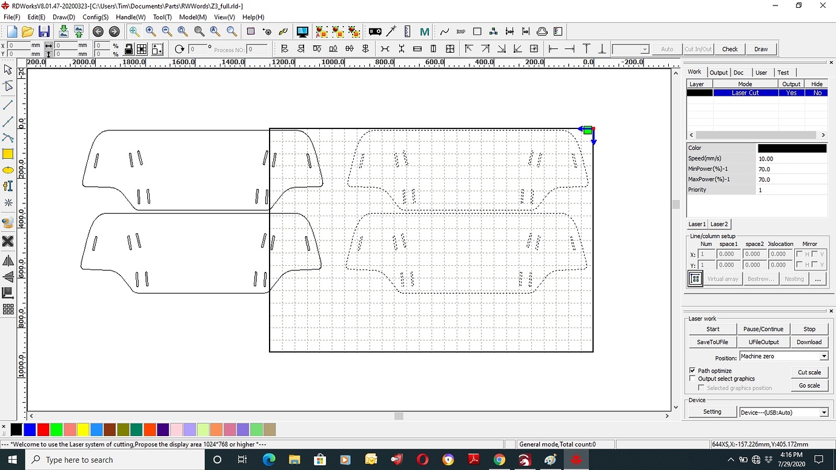Click the canvas horizontal scrollbar thumb
Screen dimensions: 836x470
pyautogui.click(x=399, y=416)
